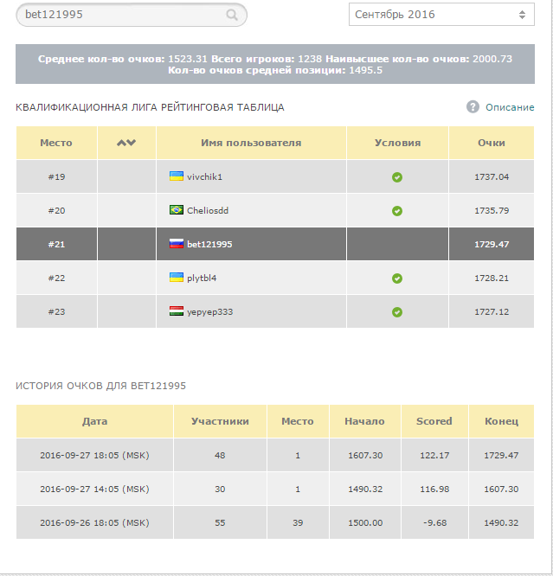Image resolution: width=553 pixels, height=576 pixels.
Task: Click green condition checkmark for plytbl4
Action: click(397, 278)
